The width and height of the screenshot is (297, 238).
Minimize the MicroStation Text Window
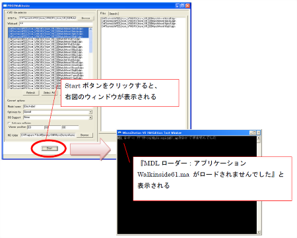coord(251,133)
